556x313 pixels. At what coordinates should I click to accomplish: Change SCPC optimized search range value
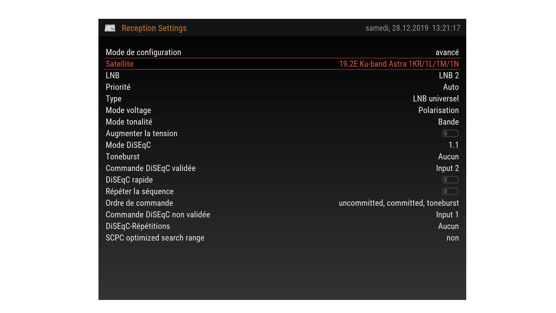click(452, 238)
